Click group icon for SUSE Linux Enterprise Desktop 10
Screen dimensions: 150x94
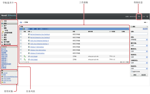29,40
